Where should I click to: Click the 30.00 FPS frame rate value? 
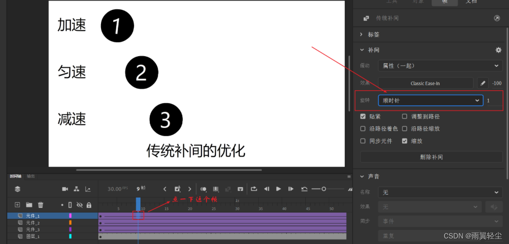click(x=114, y=189)
